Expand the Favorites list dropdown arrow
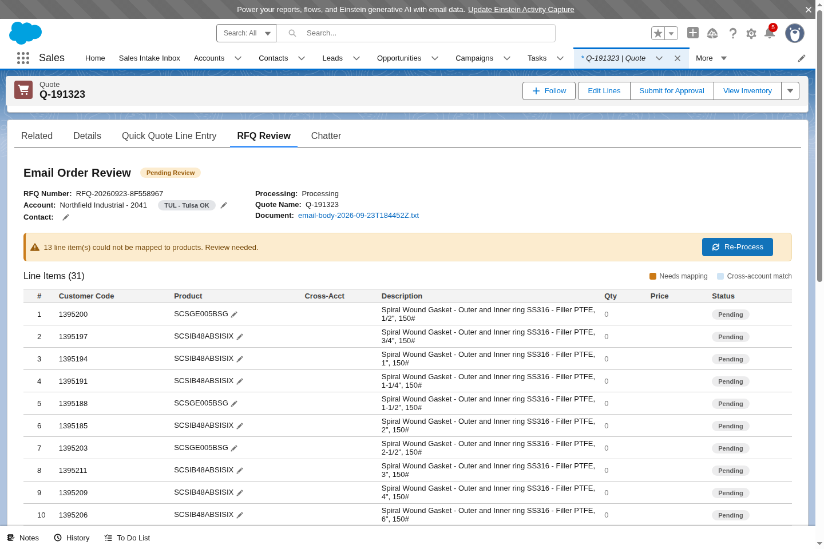 (x=671, y=33)
